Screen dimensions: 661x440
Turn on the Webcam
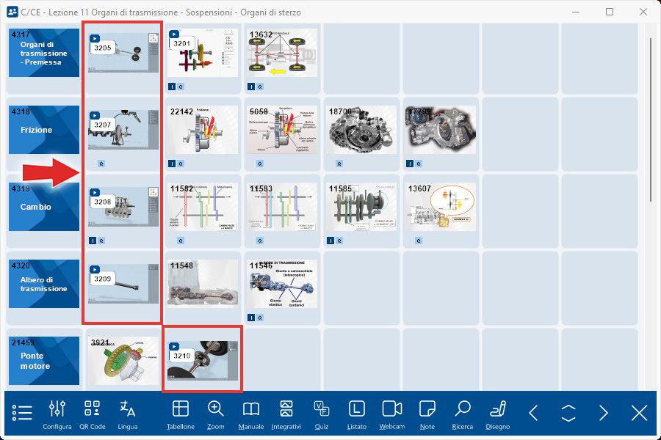click(392, 414)
